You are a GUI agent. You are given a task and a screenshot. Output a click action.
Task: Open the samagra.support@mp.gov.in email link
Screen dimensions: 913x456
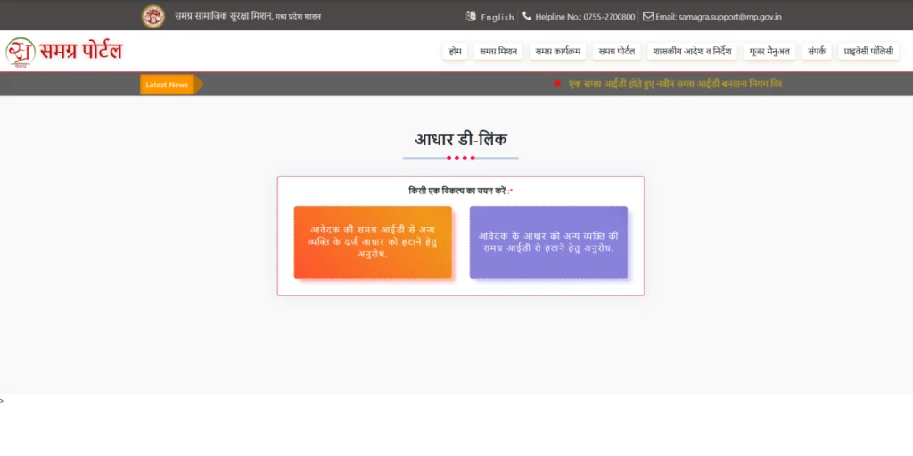pyautogui.click(x=719, y=17)
